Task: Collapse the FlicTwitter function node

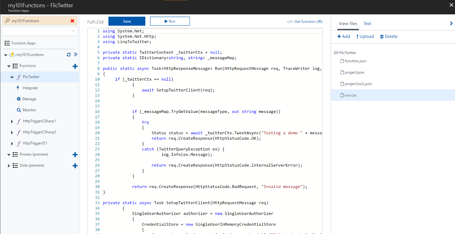Action: coord(12,77)
